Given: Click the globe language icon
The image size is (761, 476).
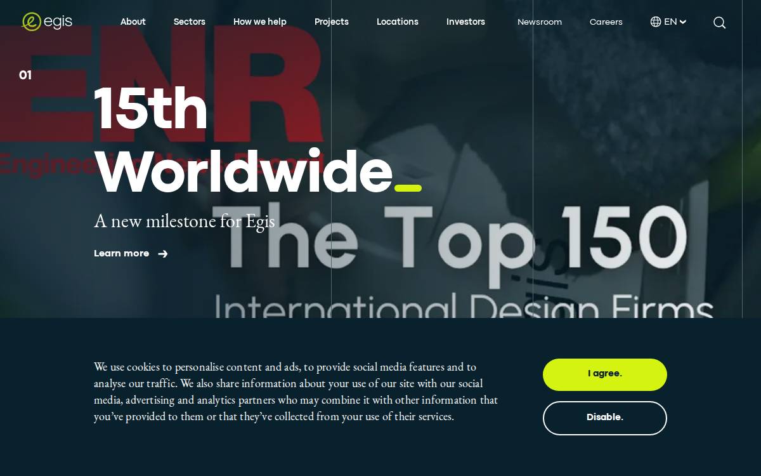Looking at the screenshot, I should point(656,22).
